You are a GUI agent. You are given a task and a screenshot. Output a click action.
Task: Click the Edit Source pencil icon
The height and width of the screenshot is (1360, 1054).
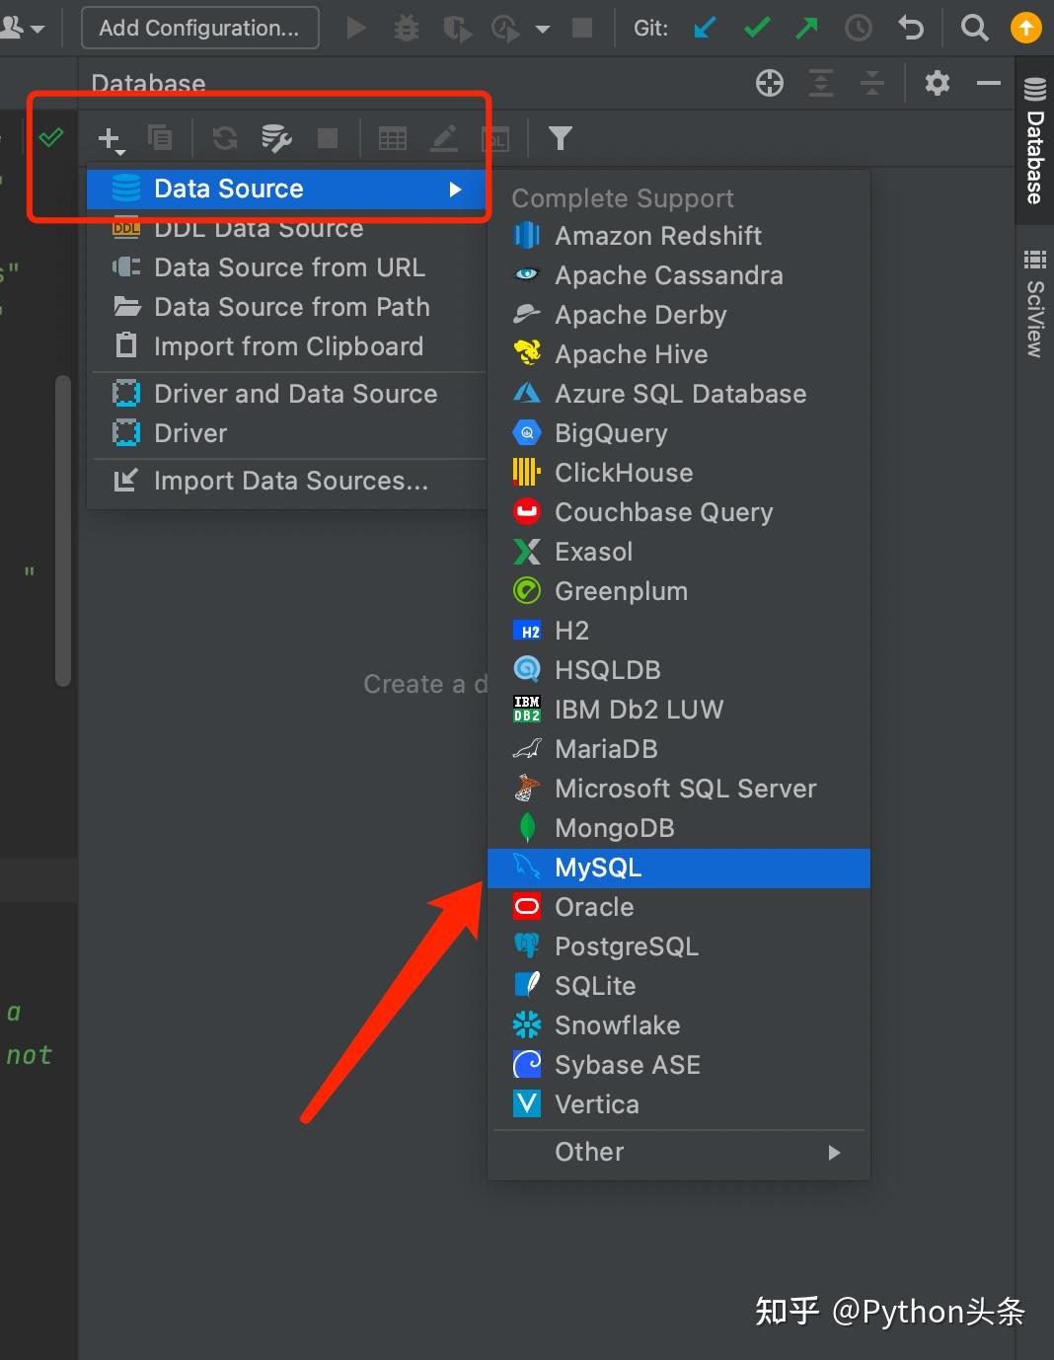click(444, 138)
